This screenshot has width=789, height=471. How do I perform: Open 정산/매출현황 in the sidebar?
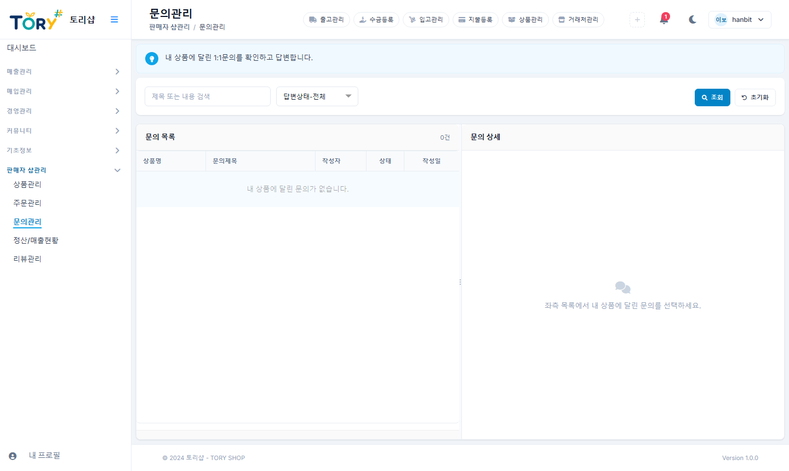tap(36, 240)
